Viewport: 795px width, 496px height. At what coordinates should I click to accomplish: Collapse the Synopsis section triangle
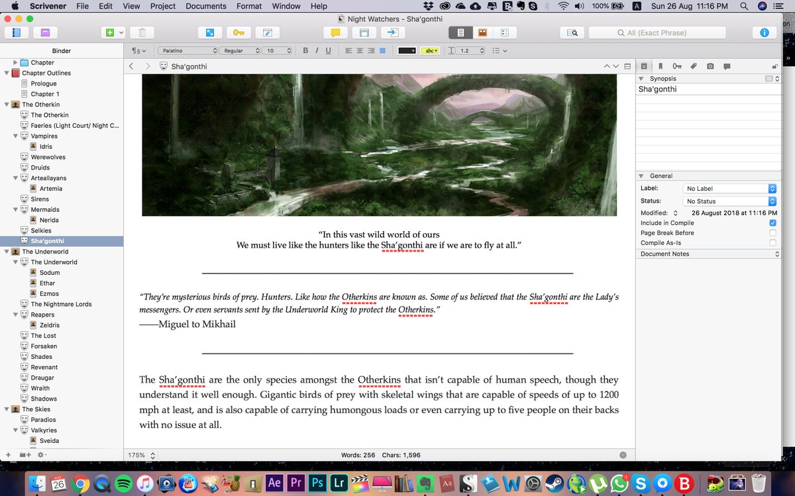coord(641,78)
